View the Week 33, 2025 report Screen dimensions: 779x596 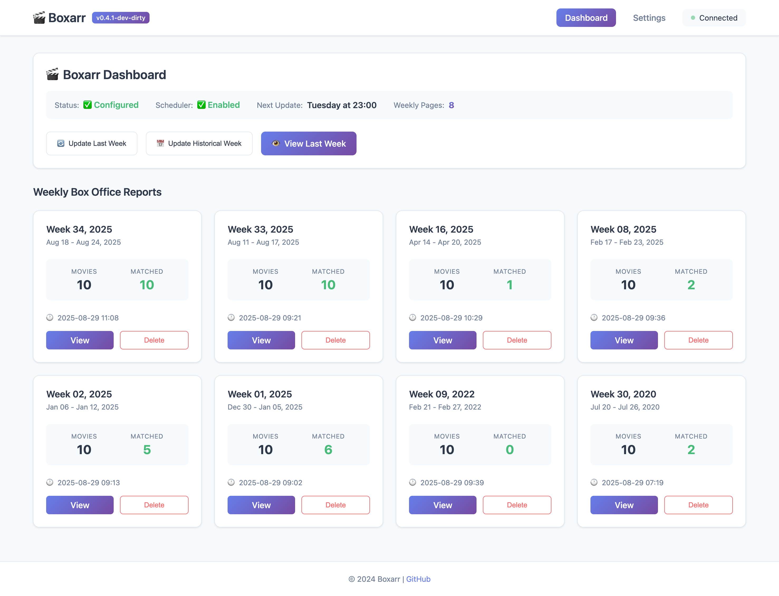point(261,340)
